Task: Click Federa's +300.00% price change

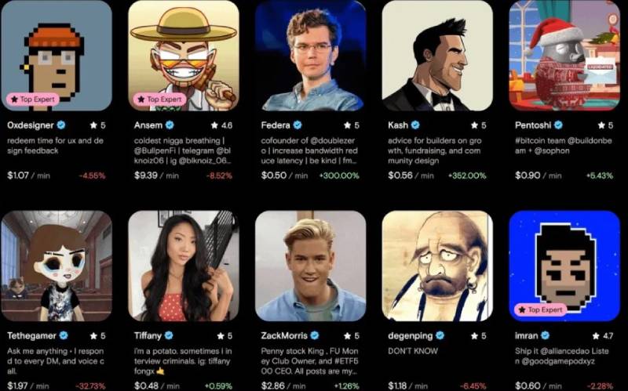Action: click(339, 176)
